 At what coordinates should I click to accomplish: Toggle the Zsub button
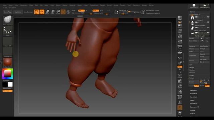(x=102, y=11)
